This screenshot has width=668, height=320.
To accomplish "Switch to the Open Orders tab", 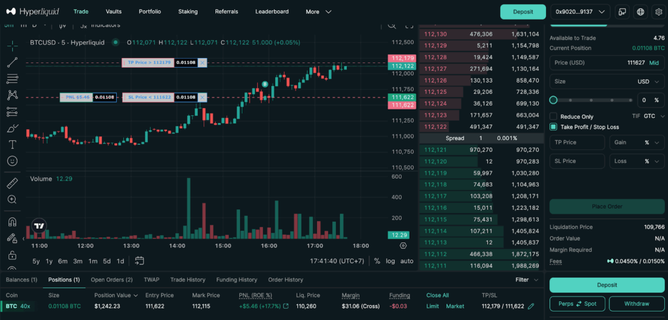I will (x=111, y=280).
